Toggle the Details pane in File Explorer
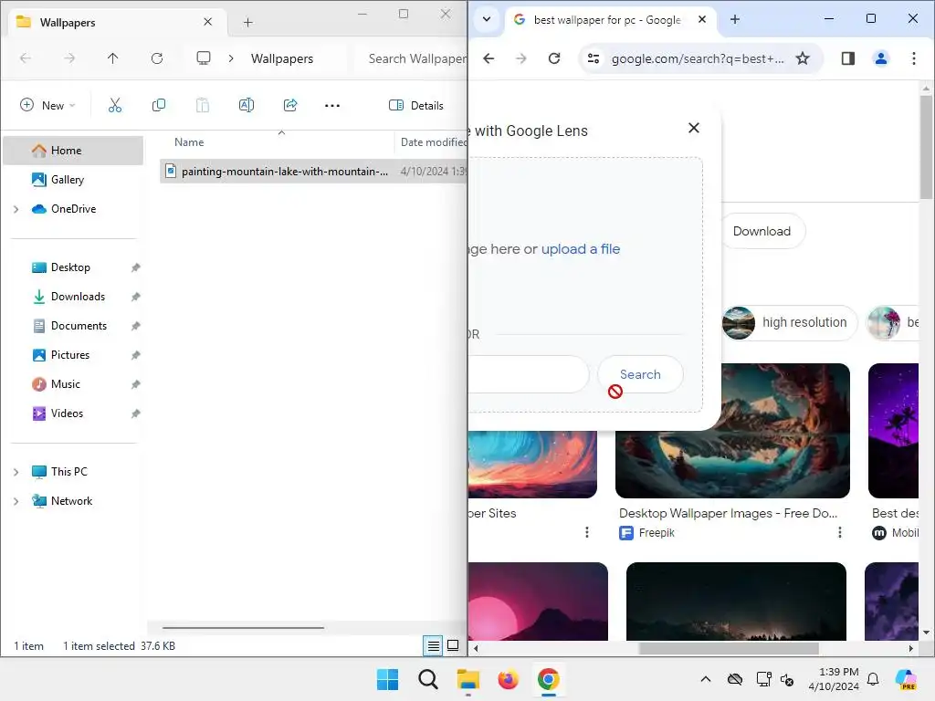 [x=416, y=106]
